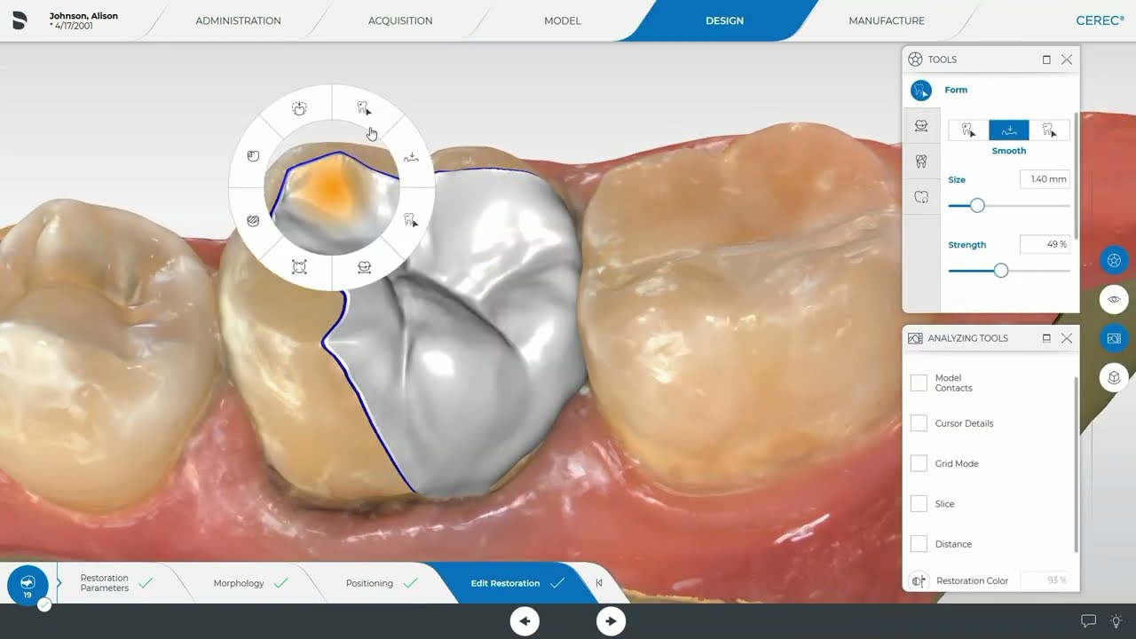This screenshot has height=639, width=1136.
Task: Open the tooth Shape tool in Tools sidebar
Action: click(x=921, y=161)
